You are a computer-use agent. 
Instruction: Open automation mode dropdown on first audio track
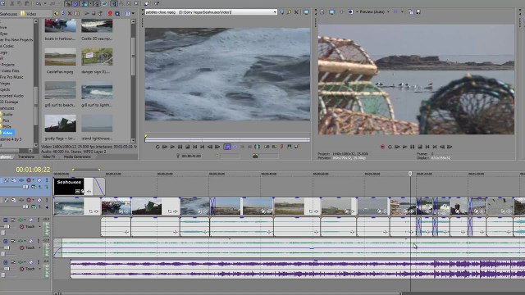pyautogui.click(x=40, y=226)
